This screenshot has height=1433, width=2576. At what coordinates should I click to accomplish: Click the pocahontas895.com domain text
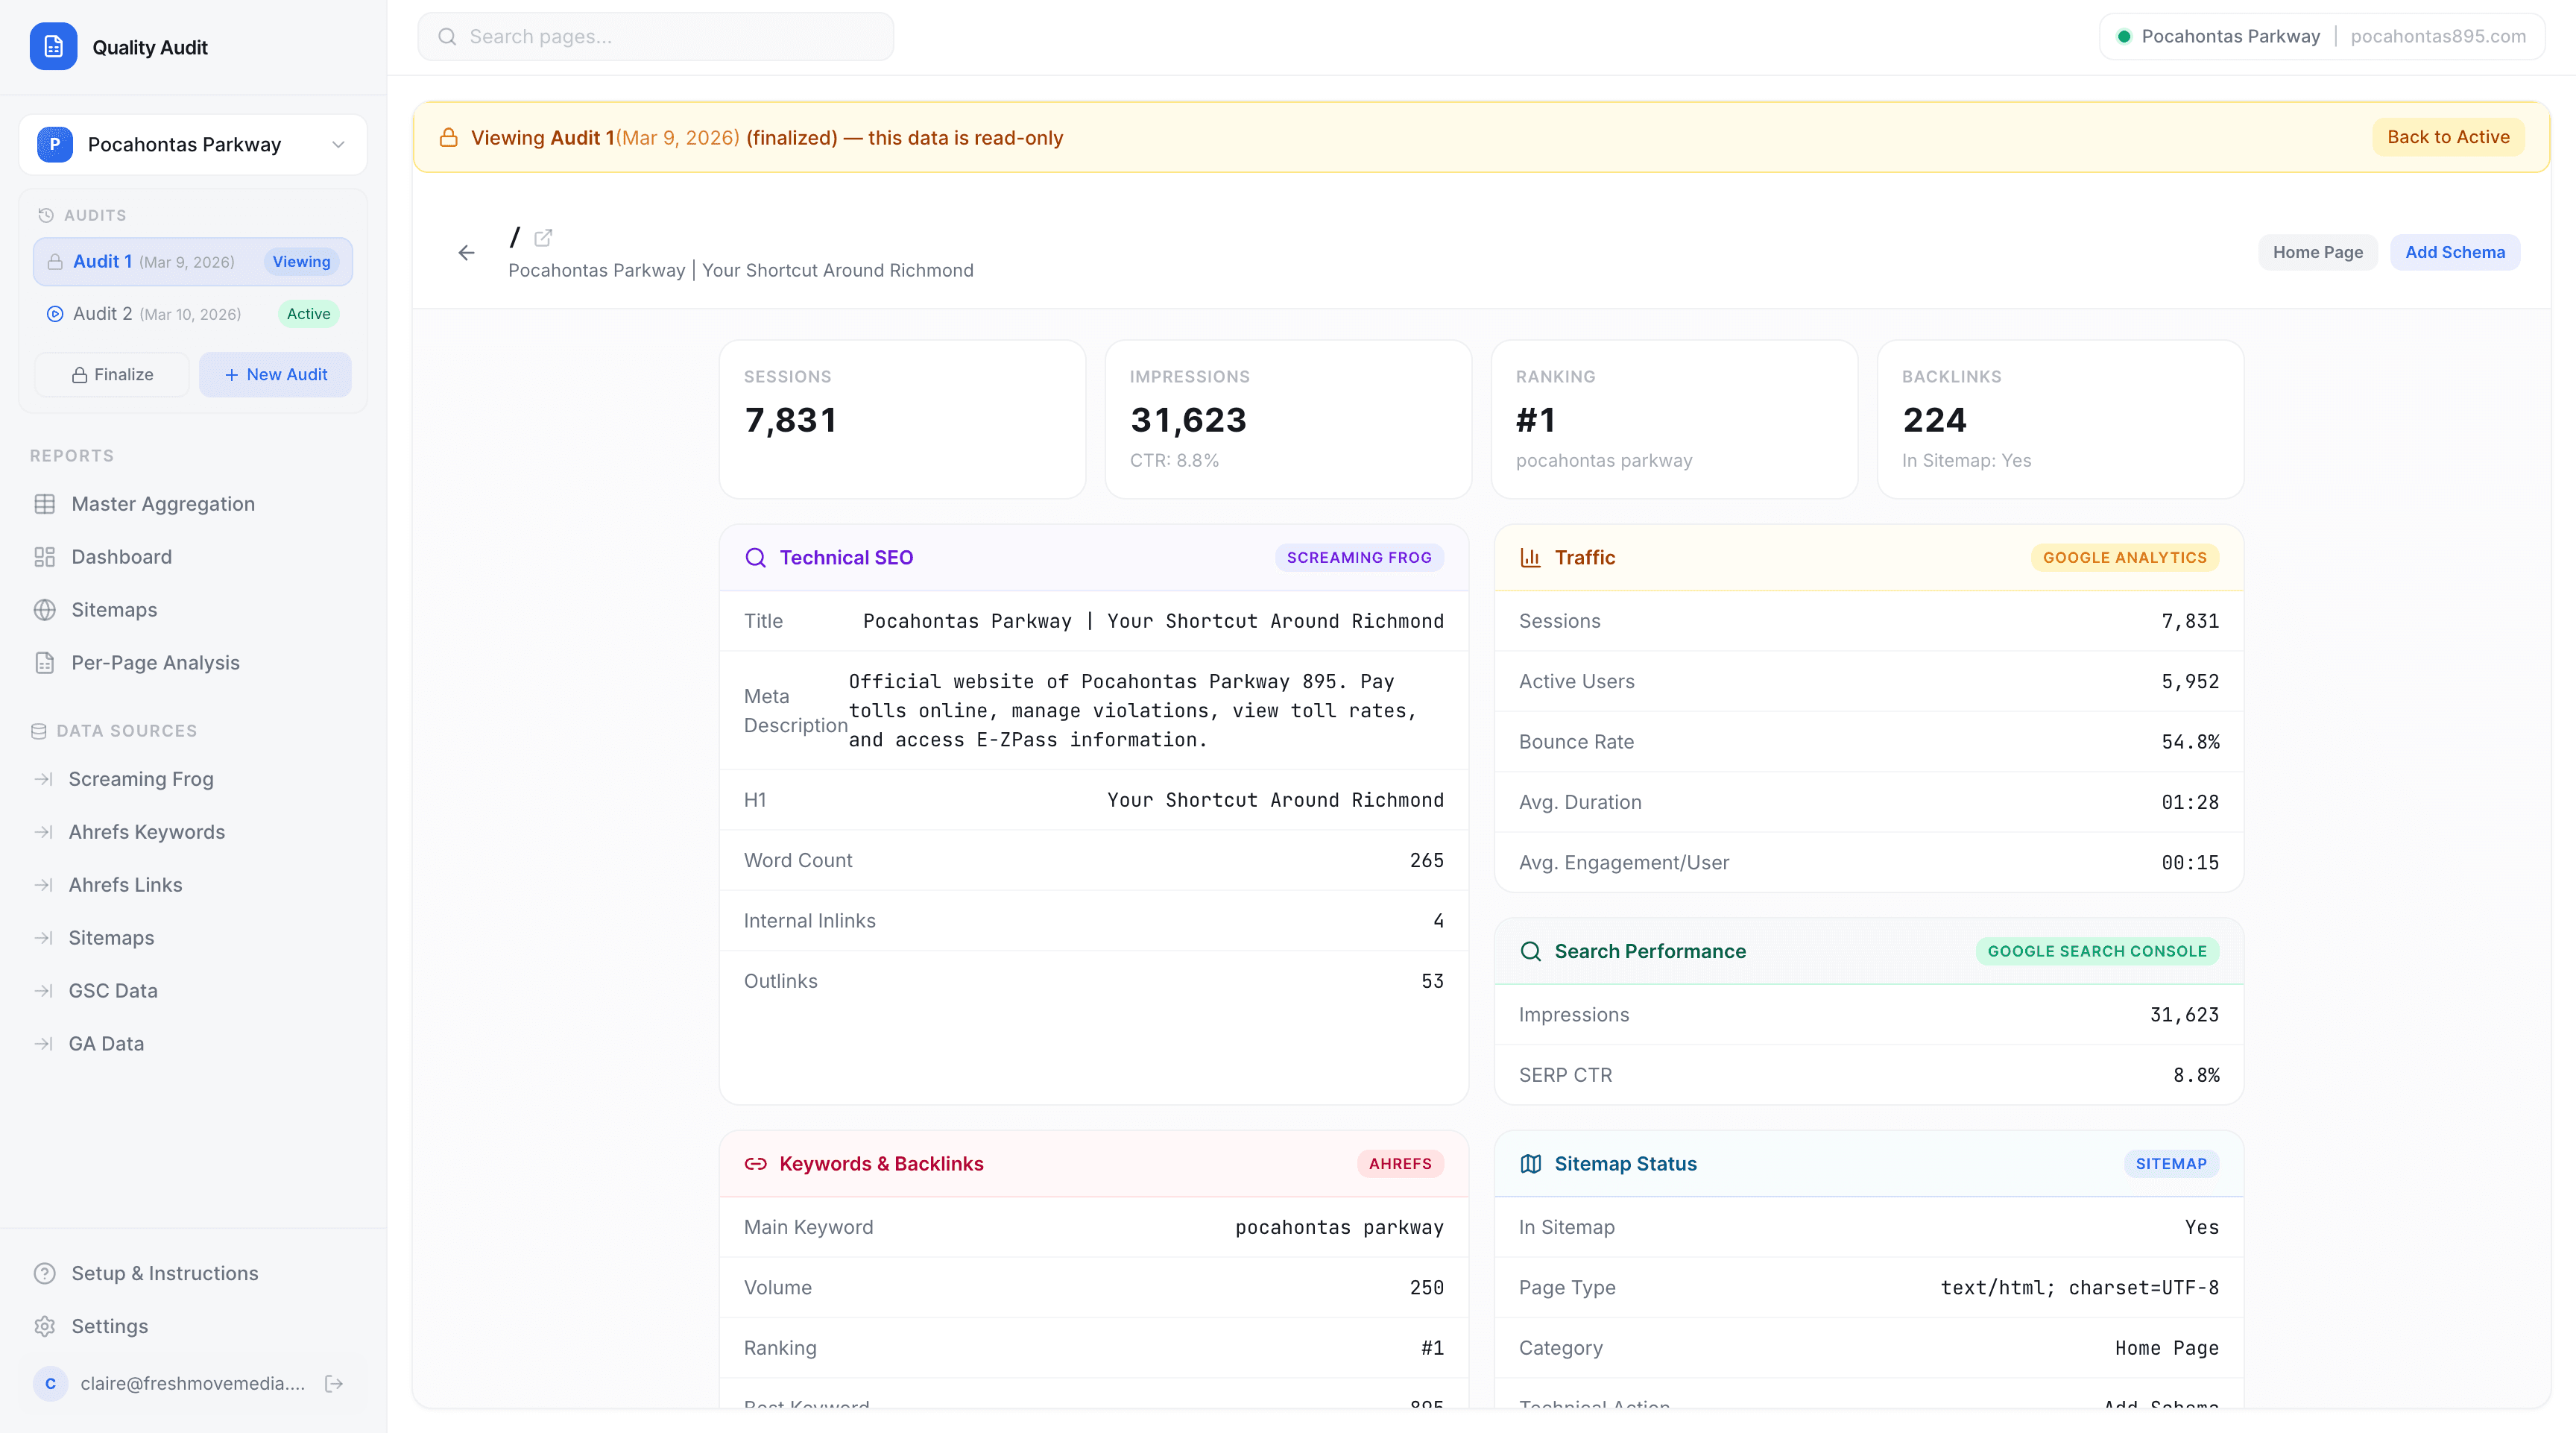pyautogui.click(x=2438, y=37)
